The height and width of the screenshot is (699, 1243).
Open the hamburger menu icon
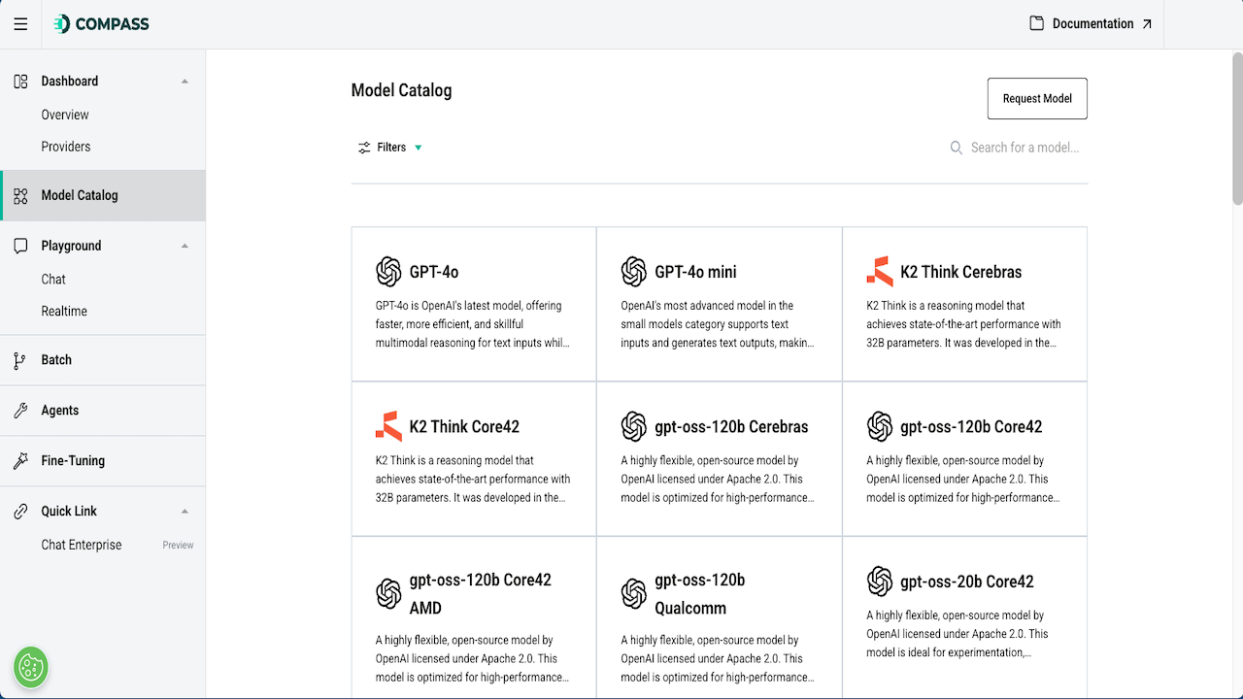20,24
